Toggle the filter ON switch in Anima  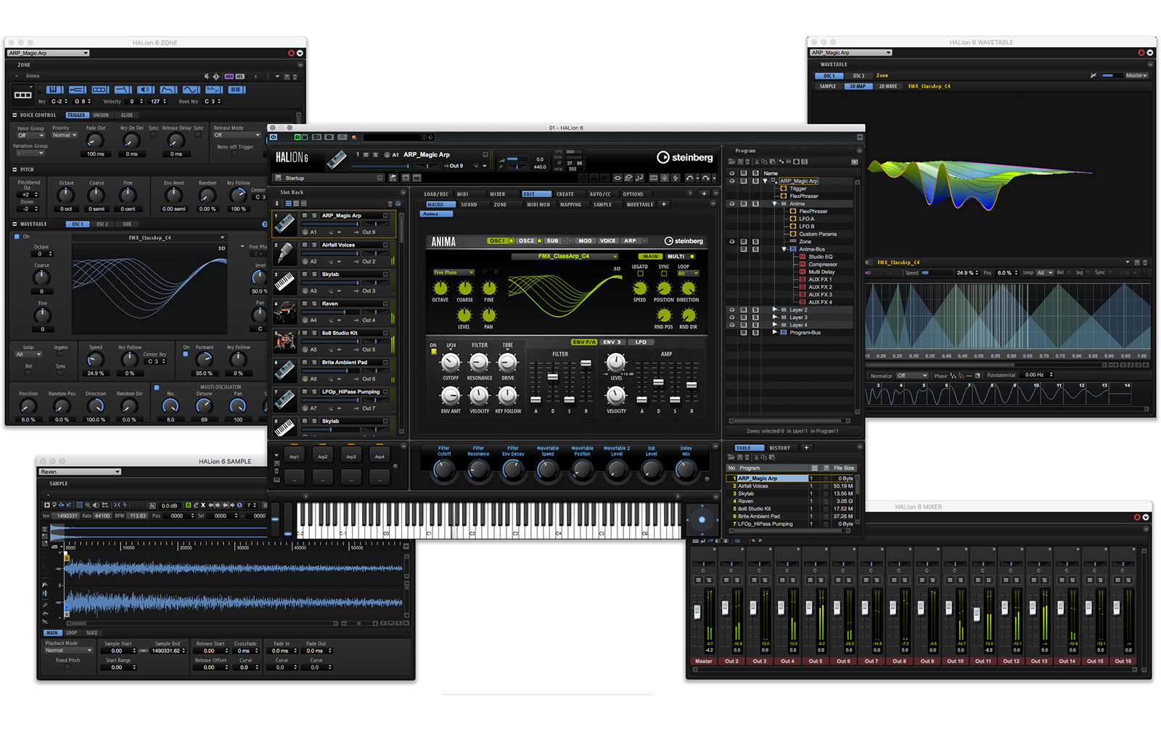(434, 352)
